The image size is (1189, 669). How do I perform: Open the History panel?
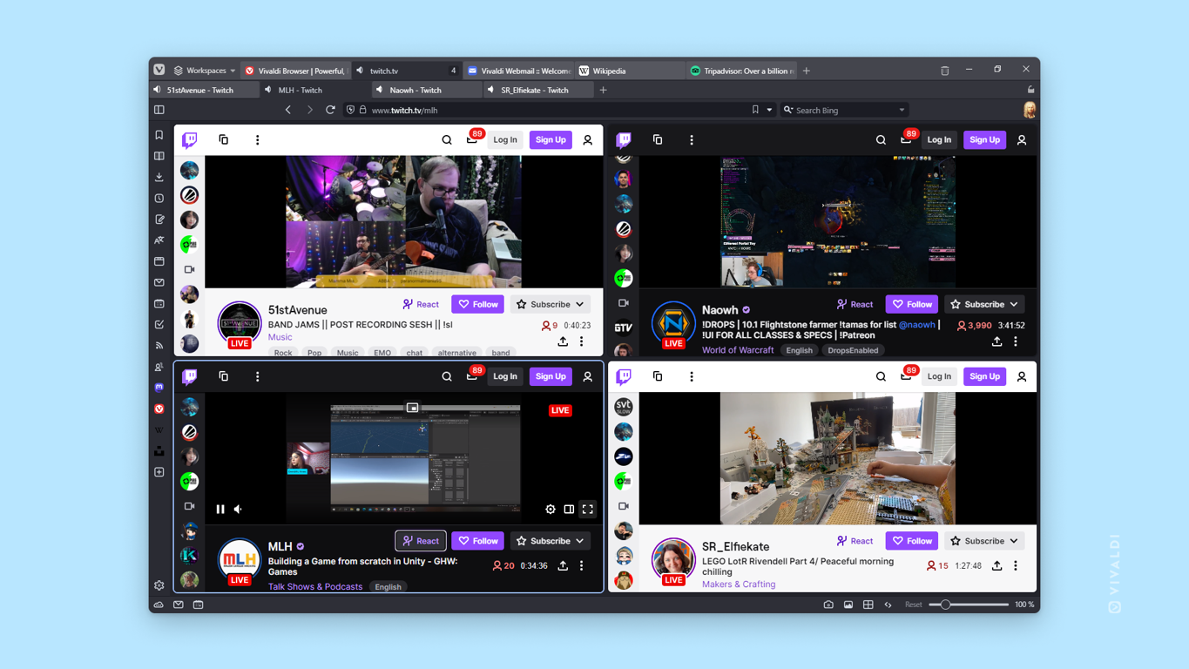point(159,198)
